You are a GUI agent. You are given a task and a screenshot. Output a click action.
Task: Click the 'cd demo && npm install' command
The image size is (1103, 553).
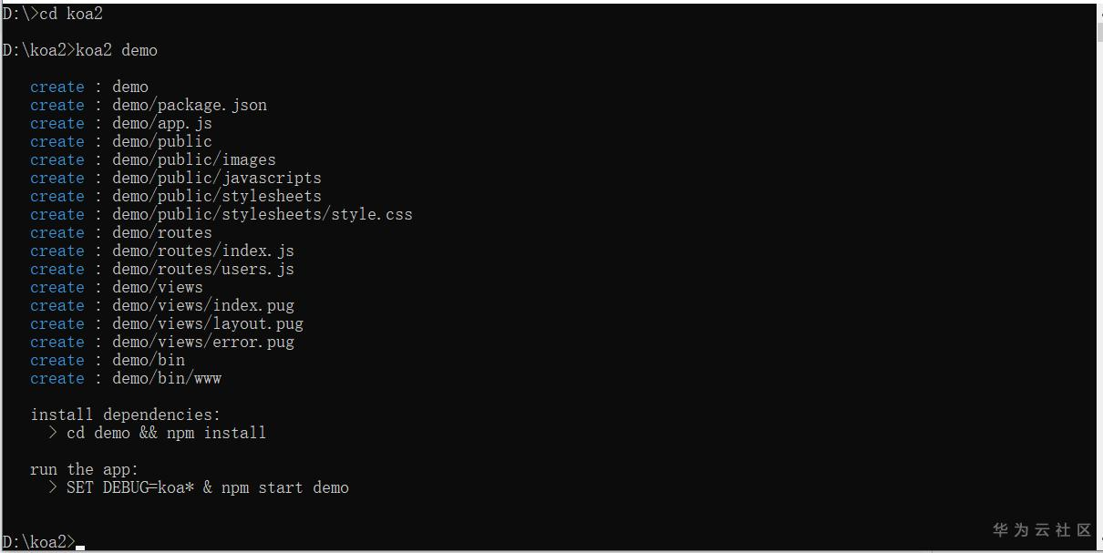coord(166,433)
